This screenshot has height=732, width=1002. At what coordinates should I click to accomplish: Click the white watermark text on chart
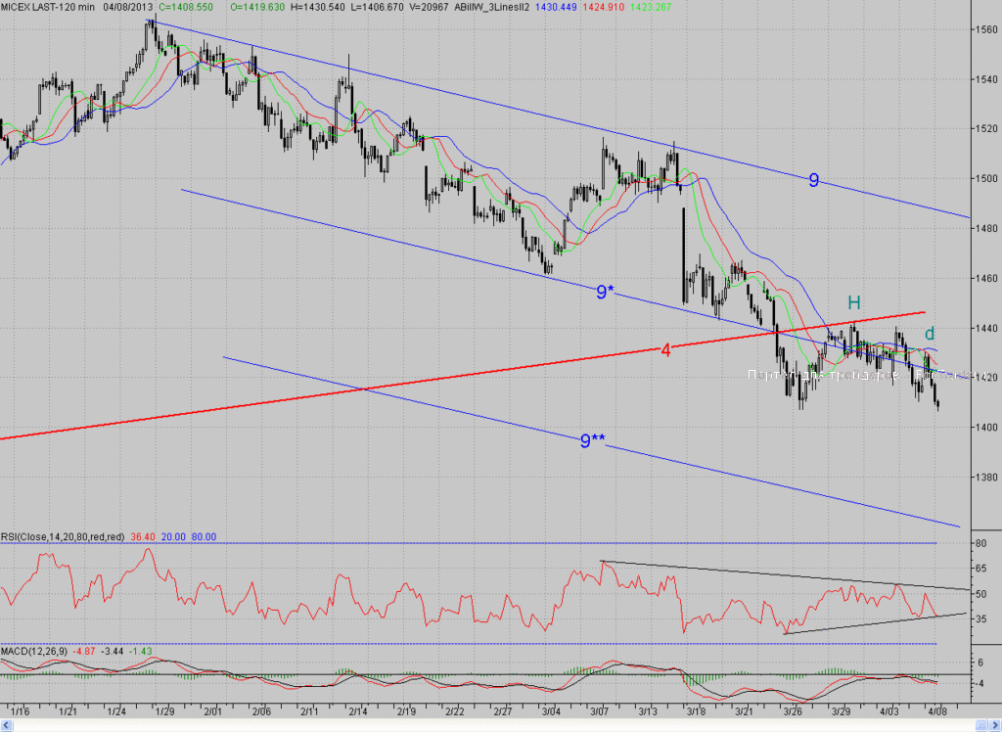pos(858,375)
